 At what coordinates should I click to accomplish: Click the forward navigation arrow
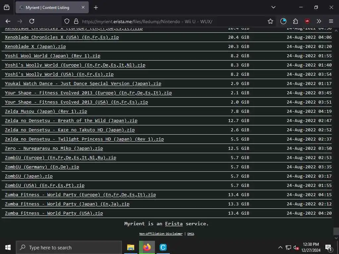(20, 21)
